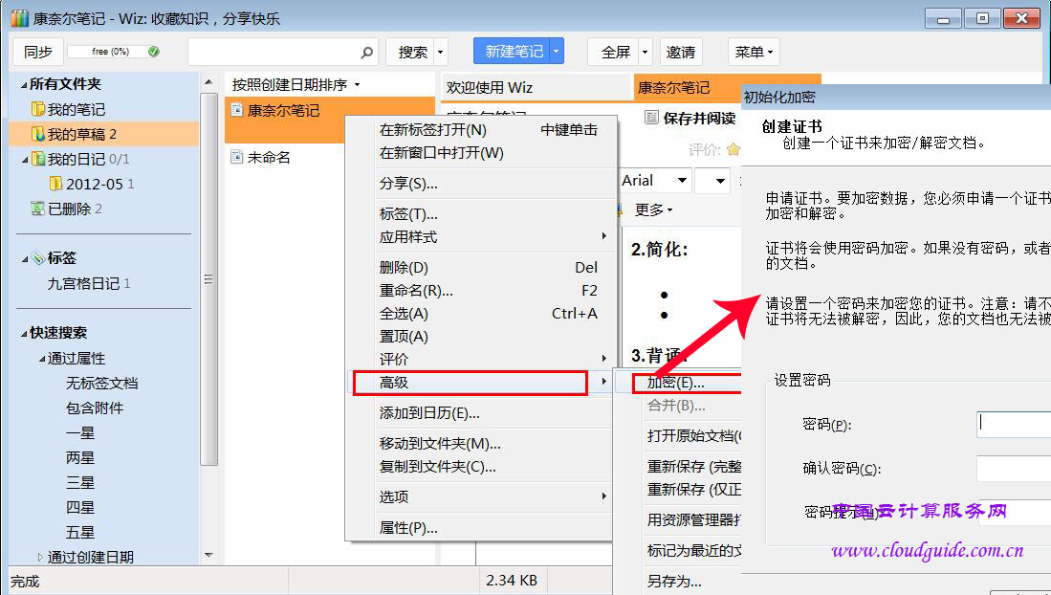Open the 更多 more dropdown

click(x=653, y=209)
